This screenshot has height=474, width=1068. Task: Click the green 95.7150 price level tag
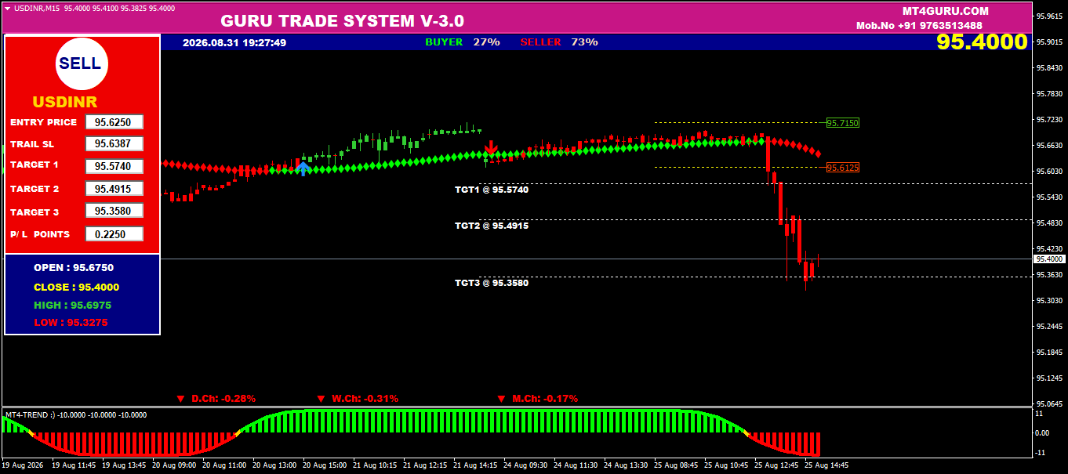pyautogui.click(x=843, y=123)
